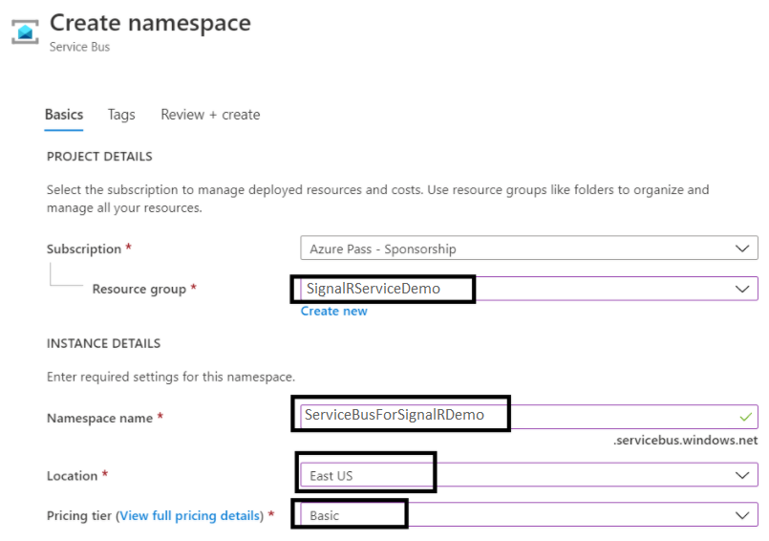Screen dimensions: 769x541
Task: Open View full pricing details link
Action: coord(190,515)
